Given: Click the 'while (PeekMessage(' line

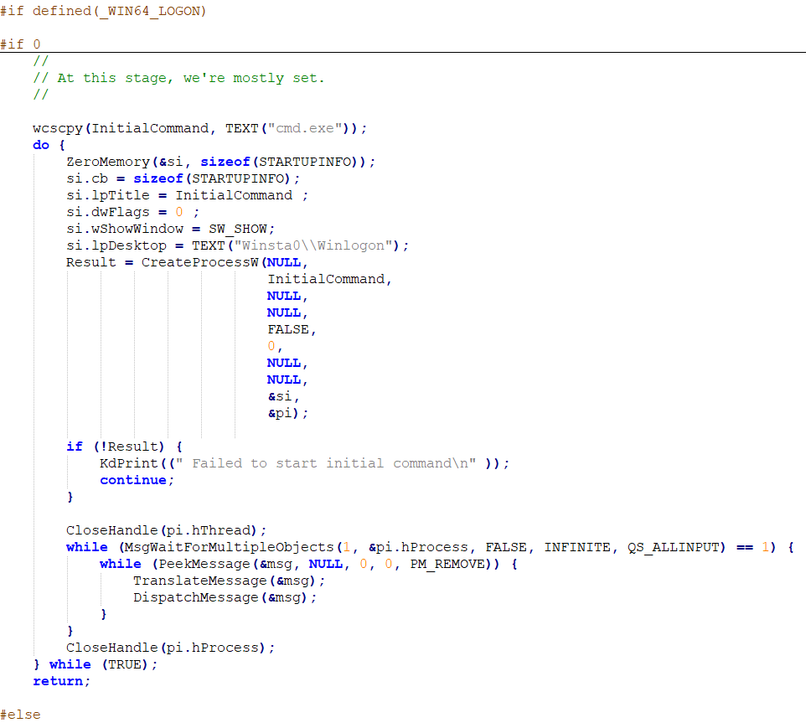Looking at the screenshot, I should pos(309,564).
